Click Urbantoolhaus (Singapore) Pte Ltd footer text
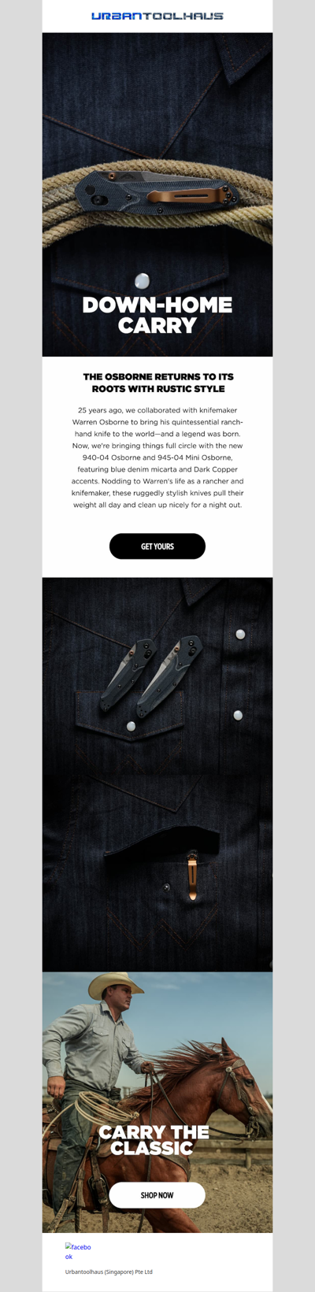Screen dimensions: 315x1292 pyautogui.click(x=109, y=1272)
